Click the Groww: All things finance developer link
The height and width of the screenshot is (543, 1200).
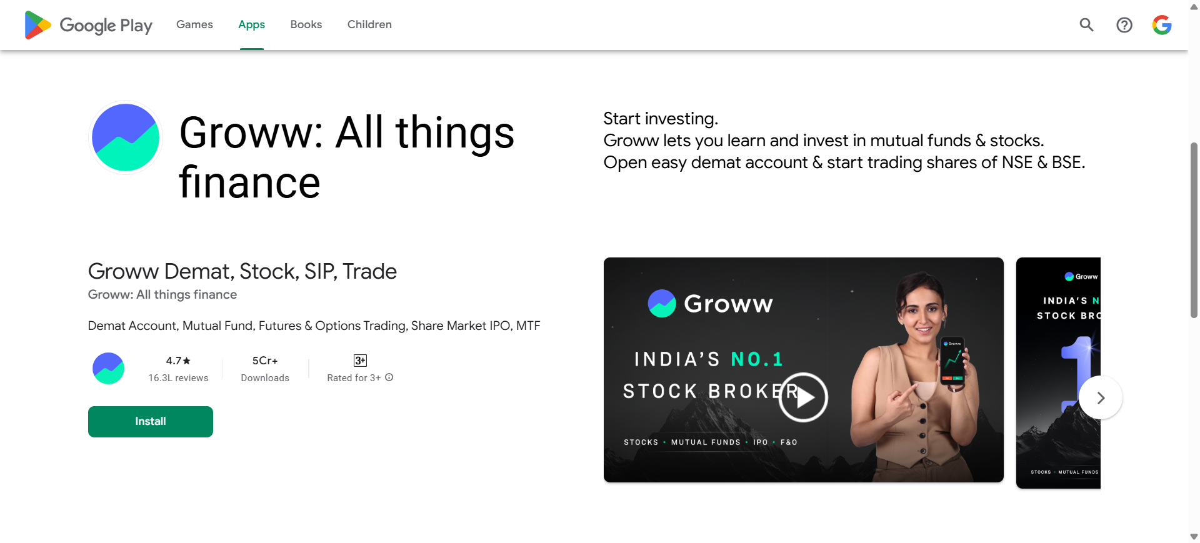pos(162,294)
